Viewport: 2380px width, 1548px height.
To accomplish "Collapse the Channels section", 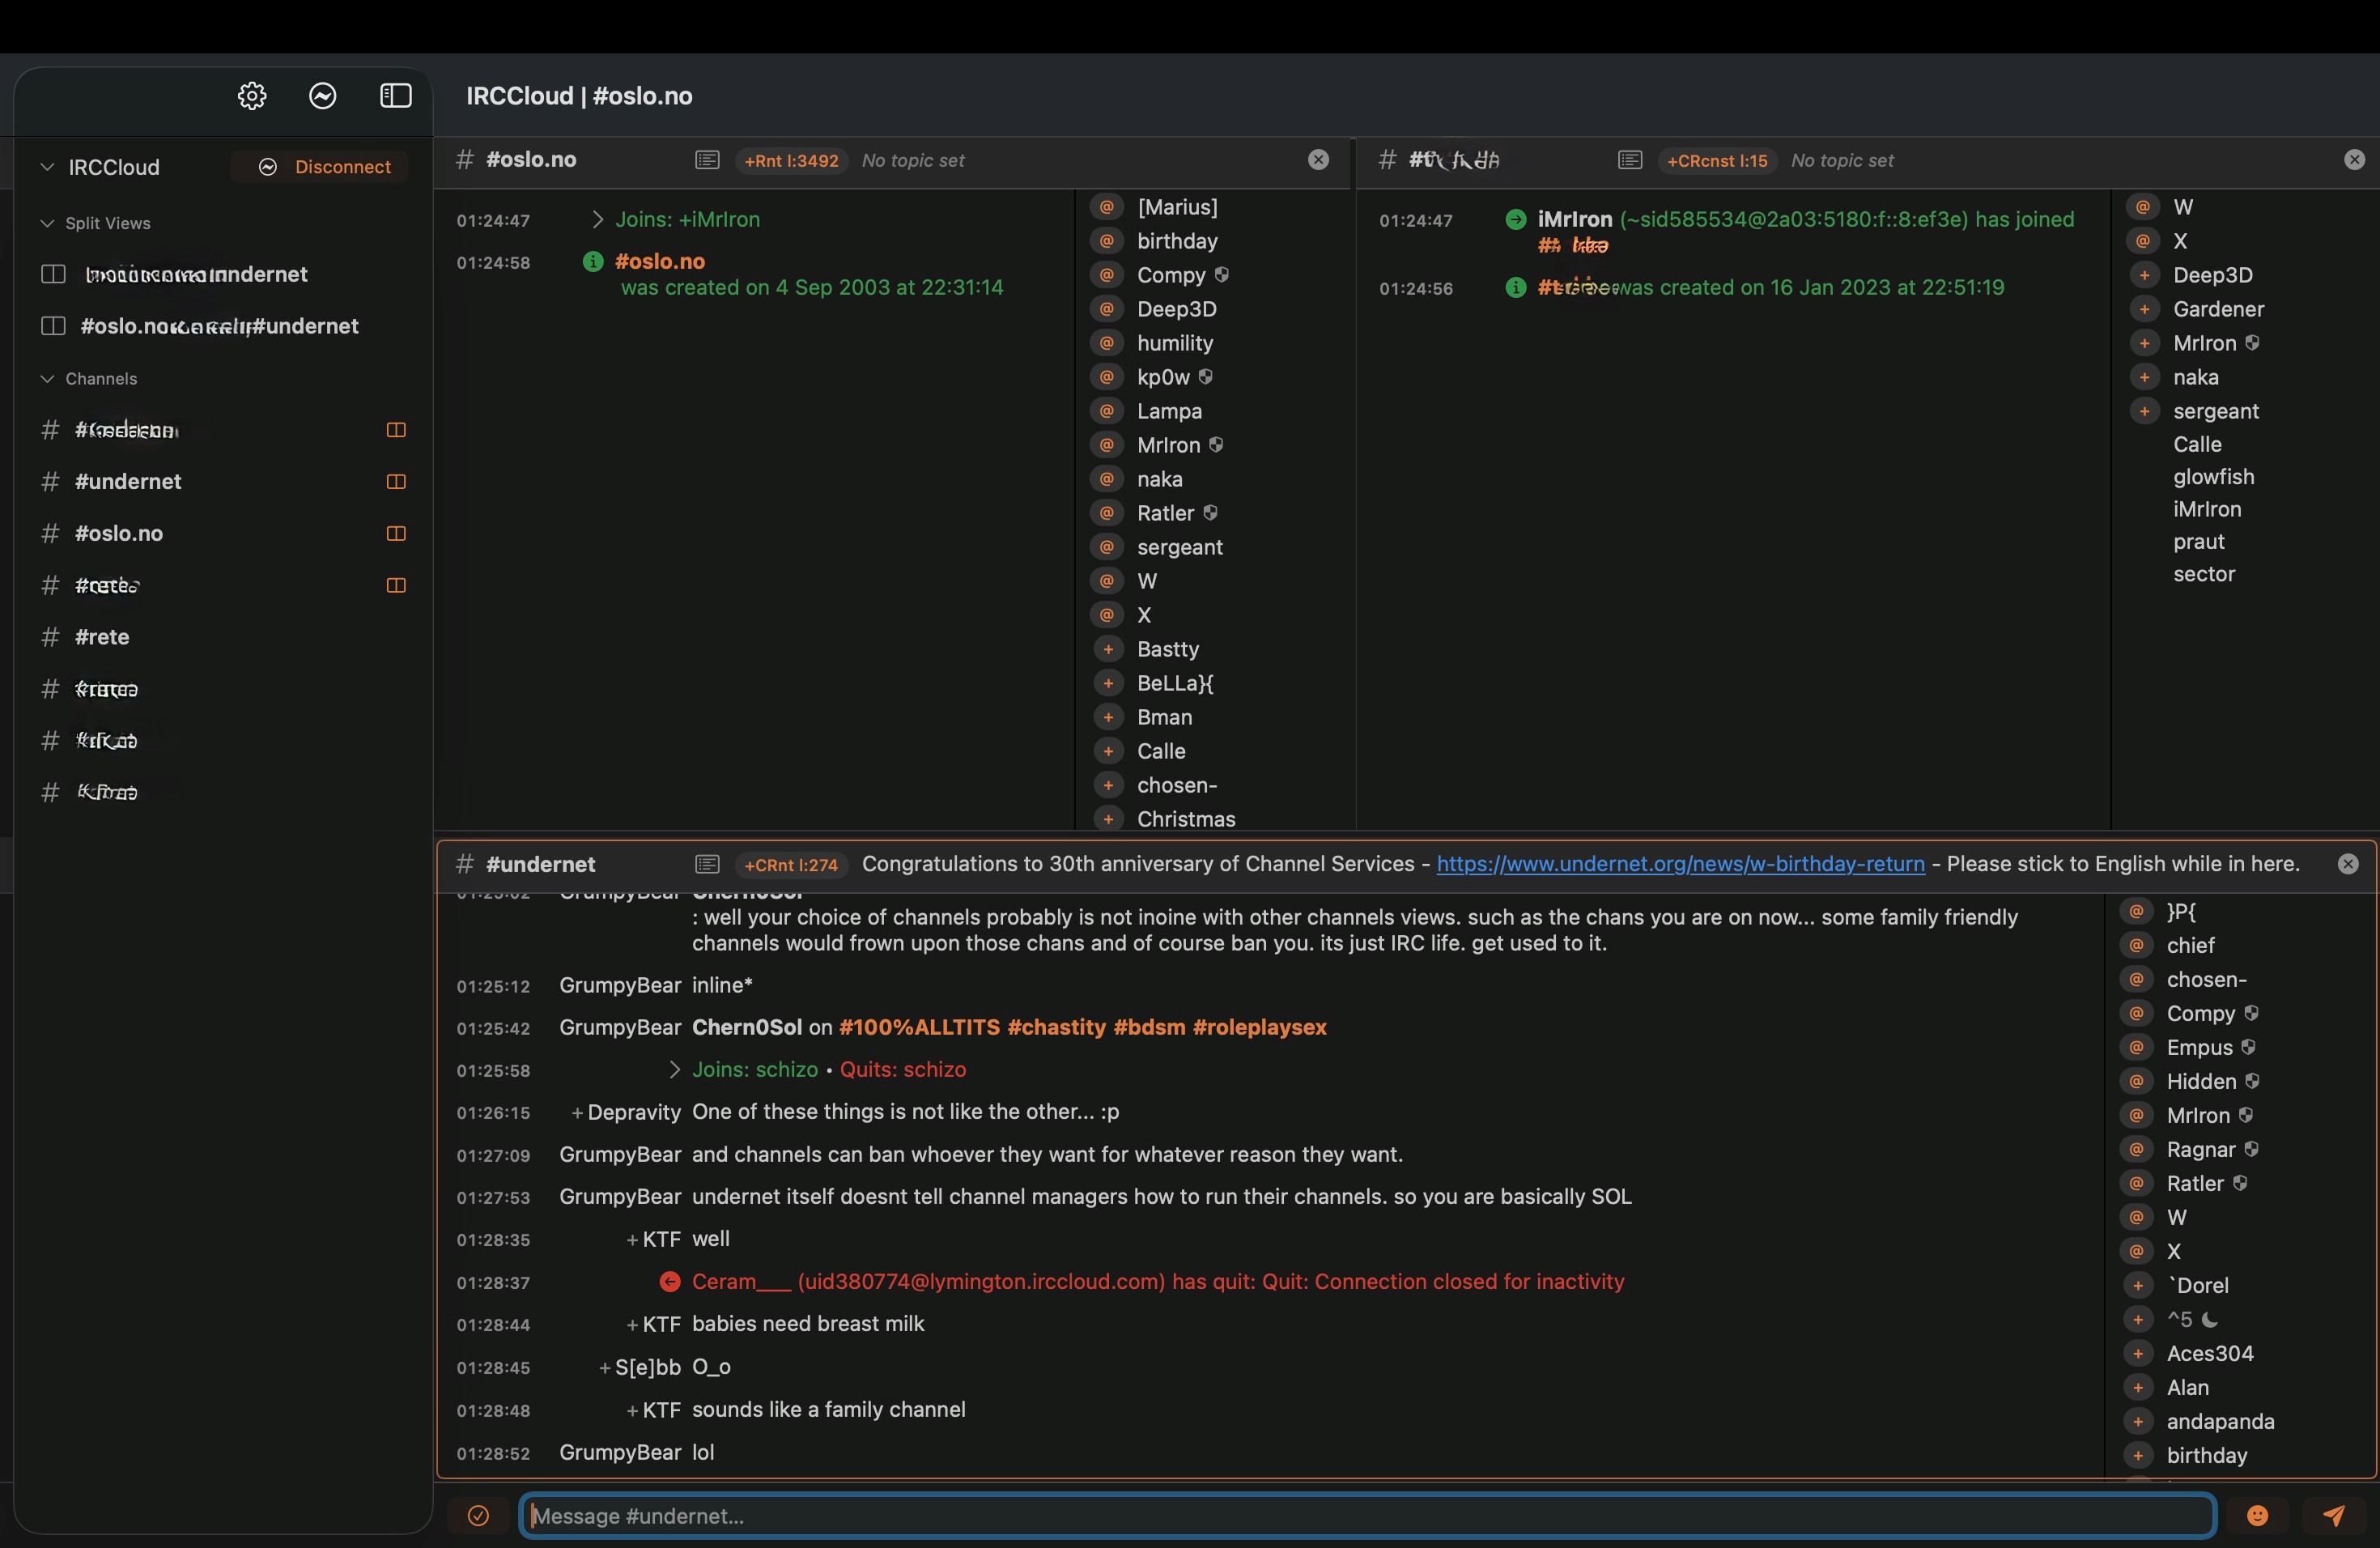I will [x=46, y=379].
